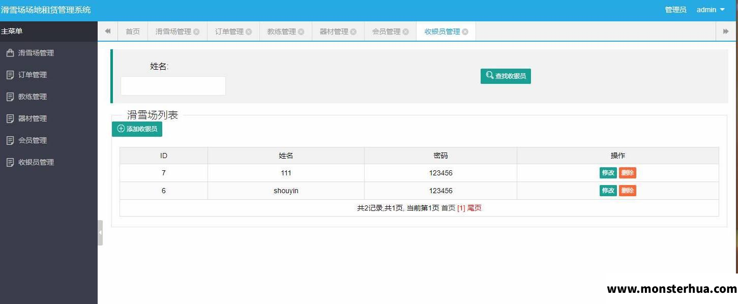Click 删除 for cashier shouyin

pos(628,191)
